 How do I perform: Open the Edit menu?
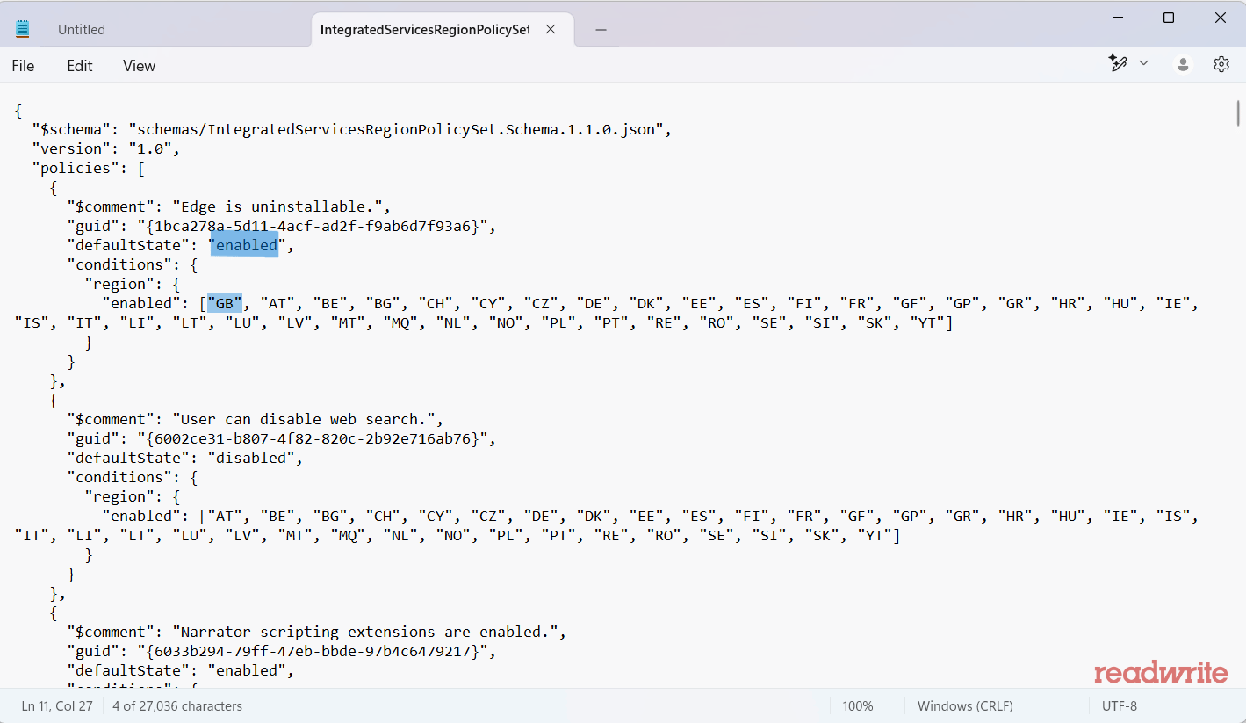[x=80, y=66]
